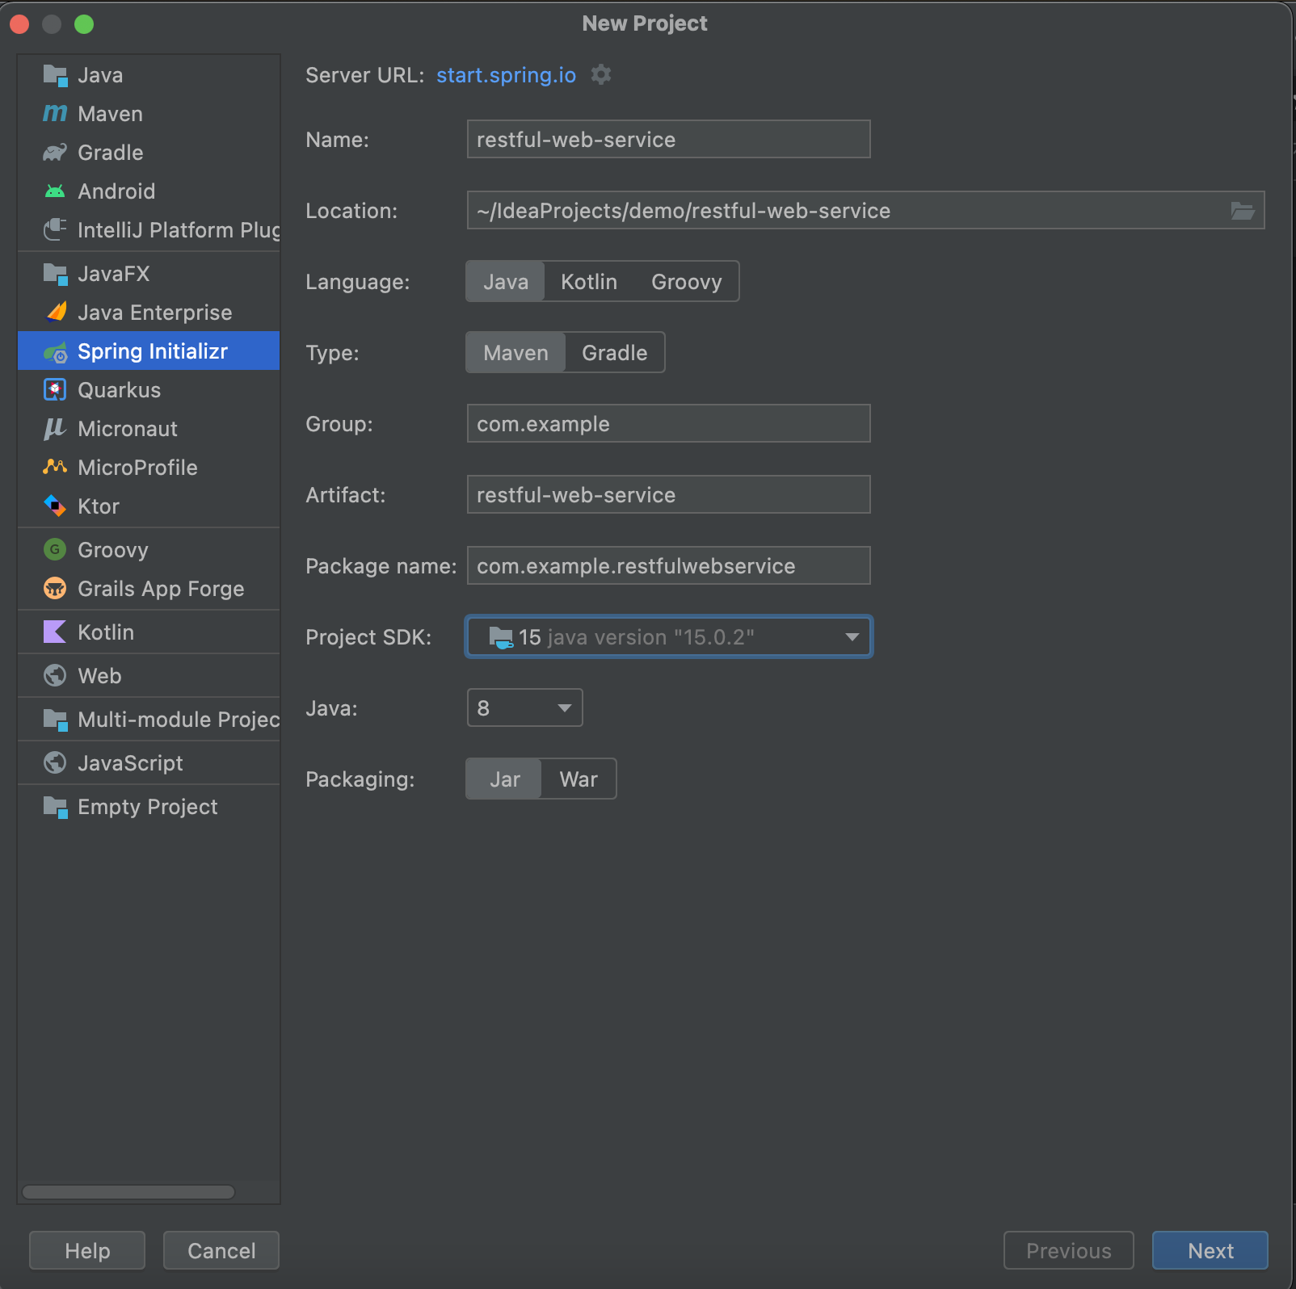This screenshot has width=1296, height=1289.
Task: Click the SDK folder icon in Project SDK
Action: pyautogui.click(x=501, y=637)
